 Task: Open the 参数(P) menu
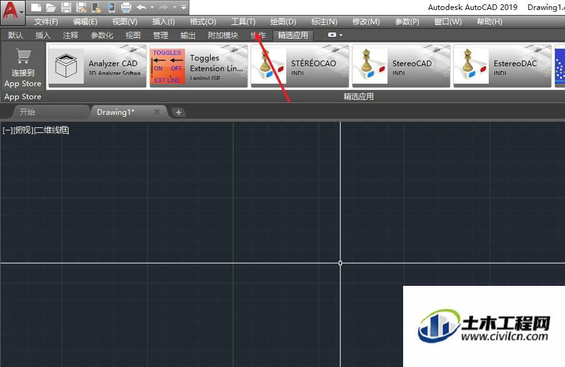click(407, 22)
